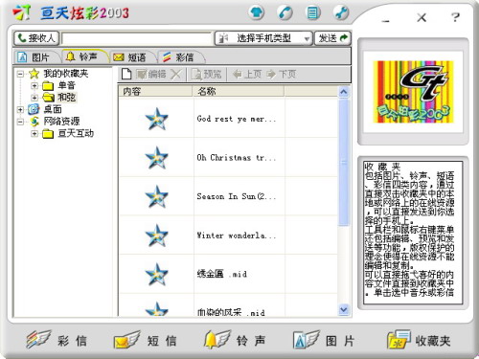Click star icon for 绣金匾 .mid

coord(156,275)
